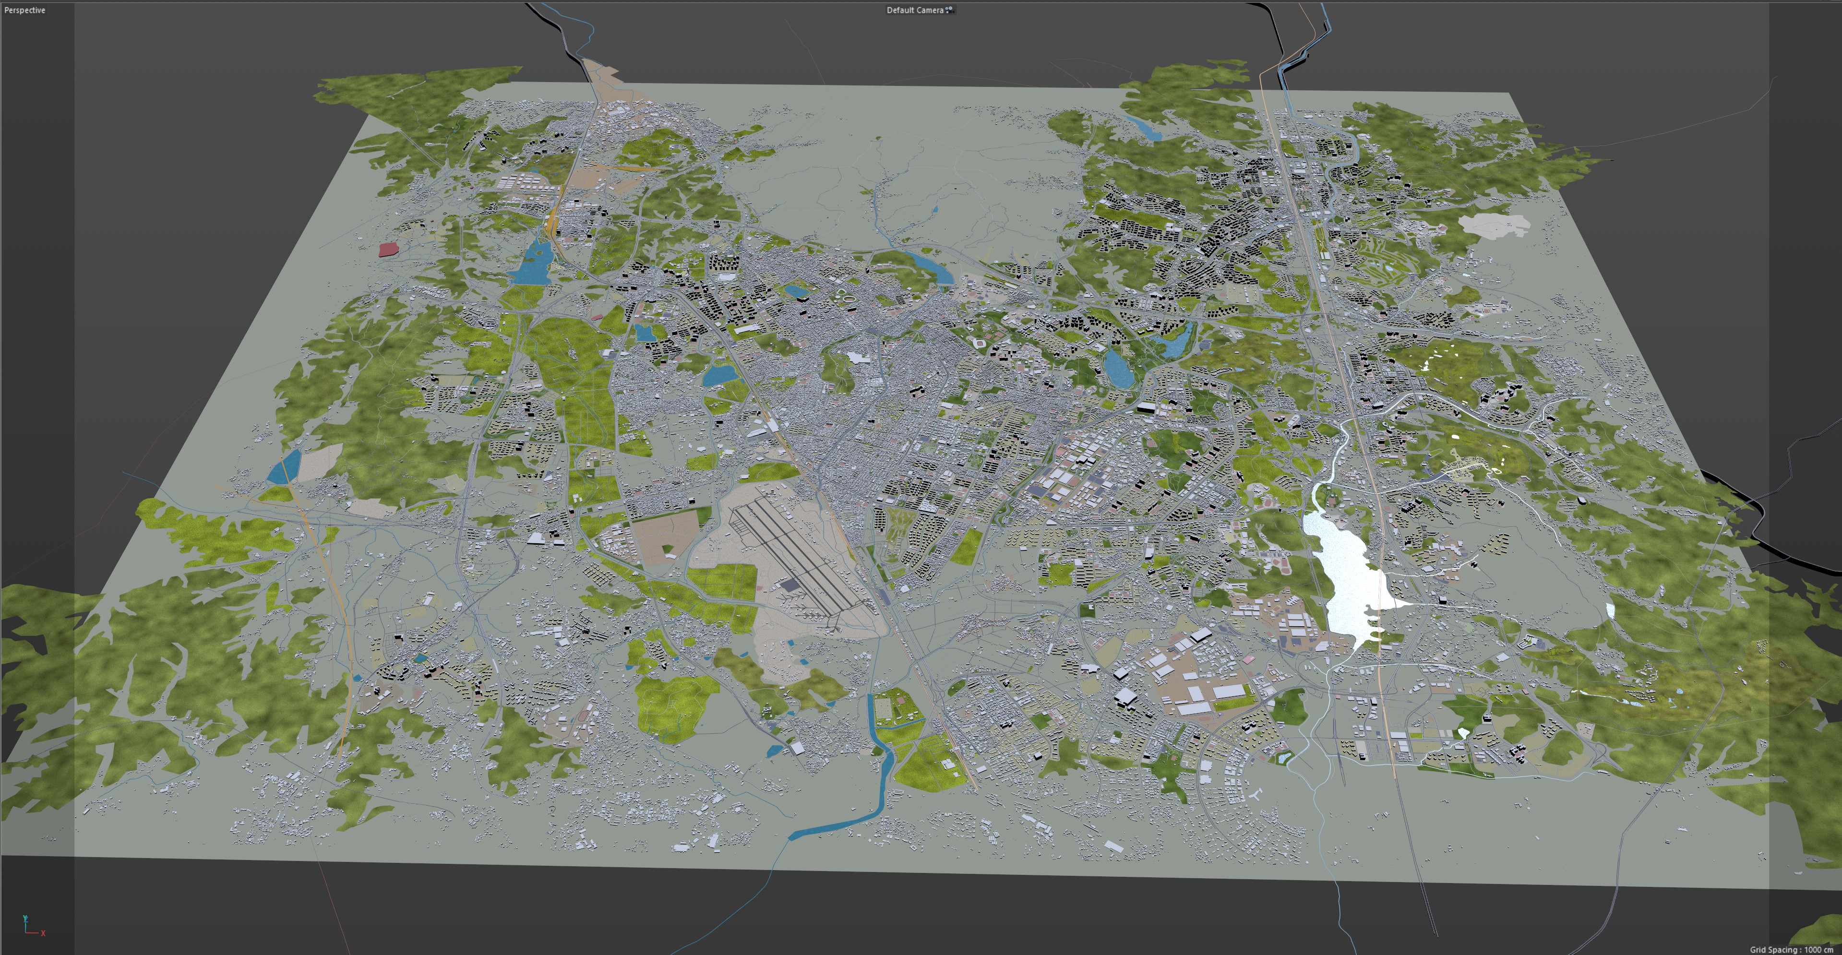
Task: Click the camera icon beside Default Camera
Action: 950,10
